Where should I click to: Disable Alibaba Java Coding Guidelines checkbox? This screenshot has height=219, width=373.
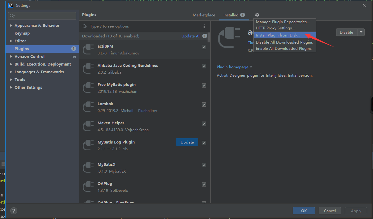click(204, 66)
